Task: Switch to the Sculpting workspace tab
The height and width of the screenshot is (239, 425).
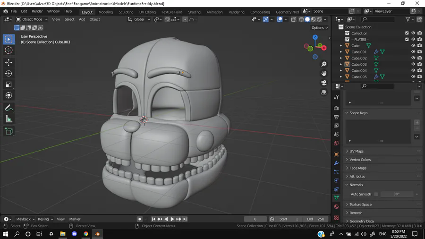Action: pyautogui.click(x=126, y=12)
